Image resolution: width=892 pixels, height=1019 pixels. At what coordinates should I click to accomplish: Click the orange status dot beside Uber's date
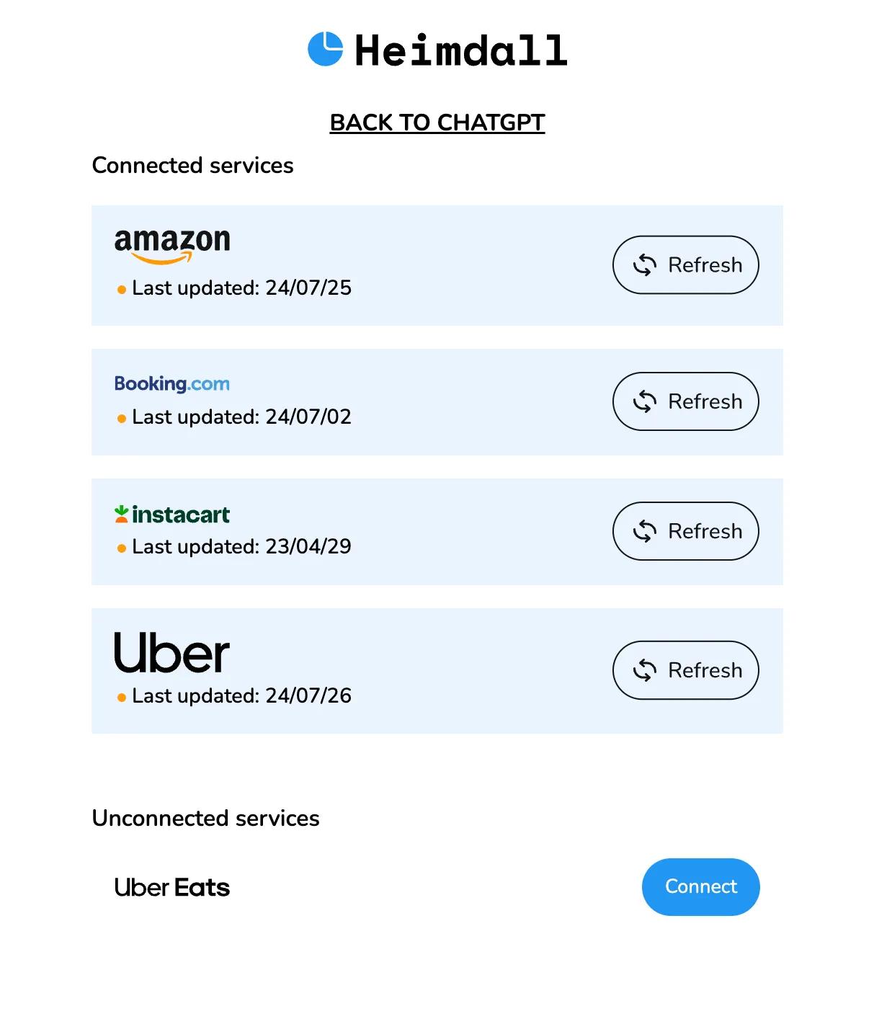click(122, 698)
